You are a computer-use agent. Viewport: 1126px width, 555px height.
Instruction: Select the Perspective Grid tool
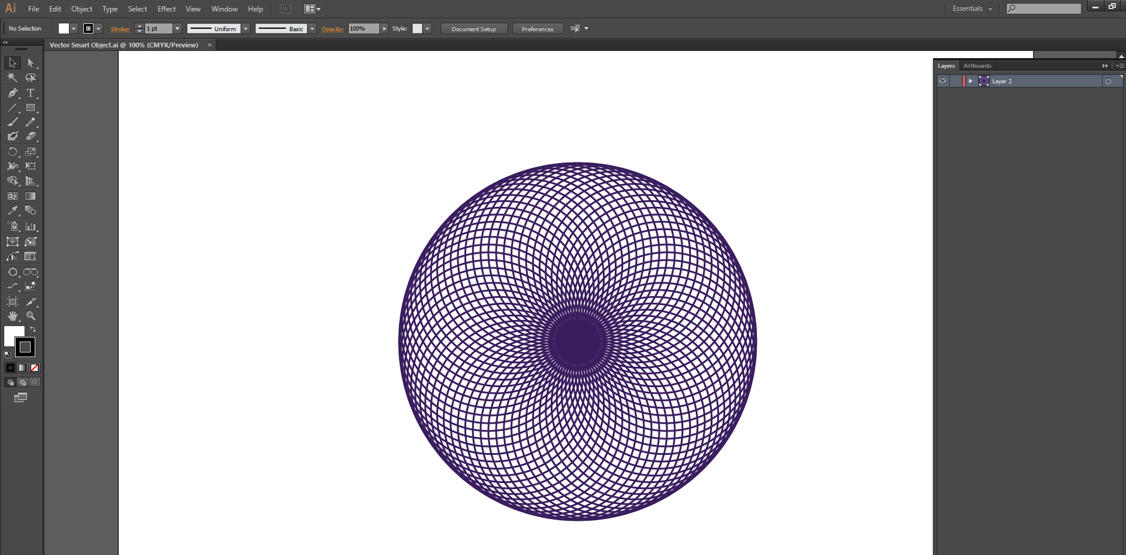click(31, 180)
